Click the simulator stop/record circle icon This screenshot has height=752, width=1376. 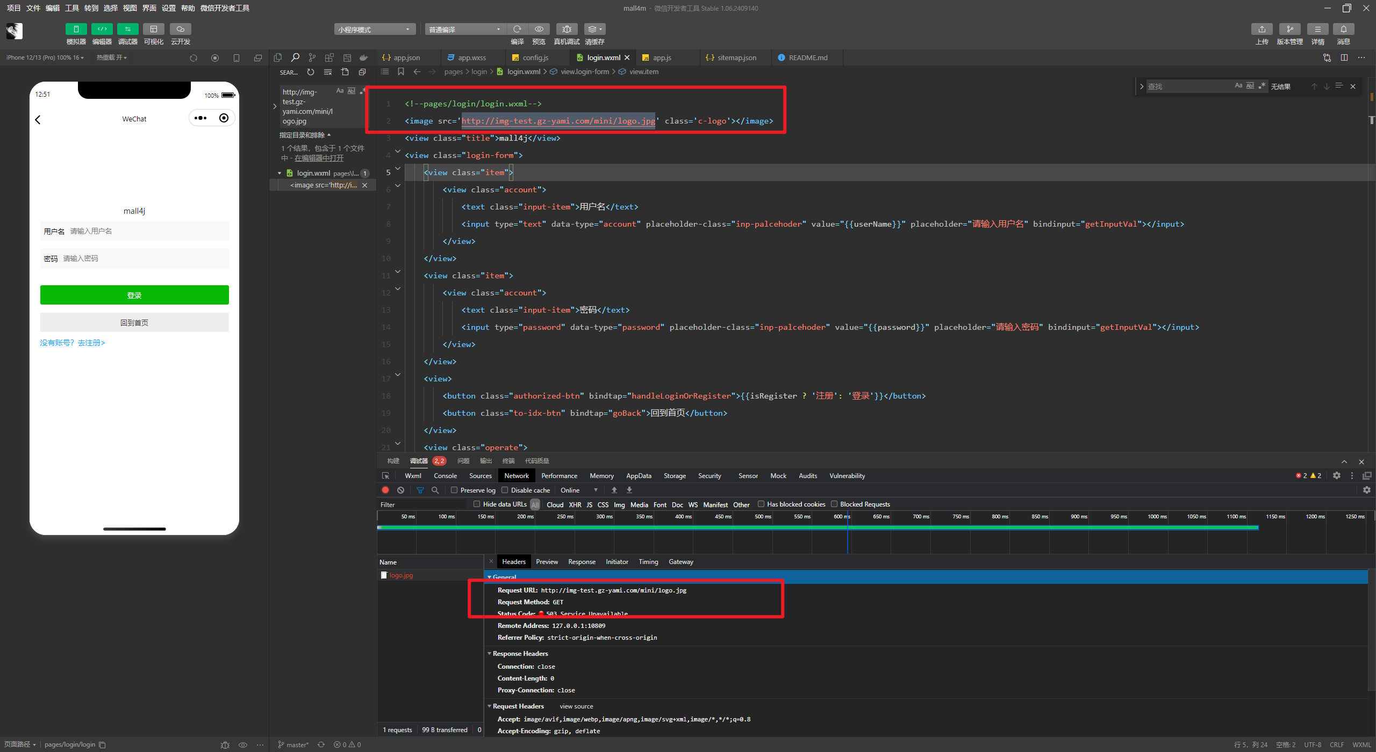[215, 58]
